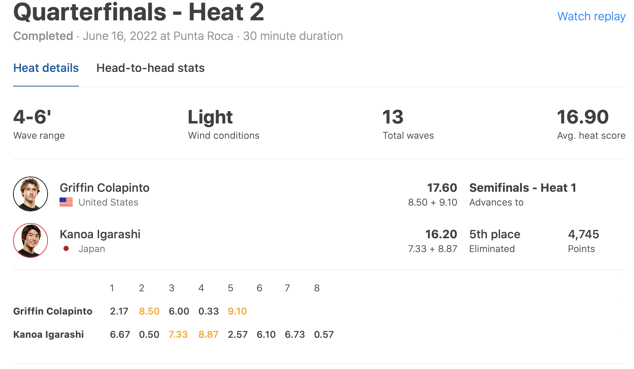Click the 4,745 Points value
Screen dimensions: 634x369
(583, 234)
